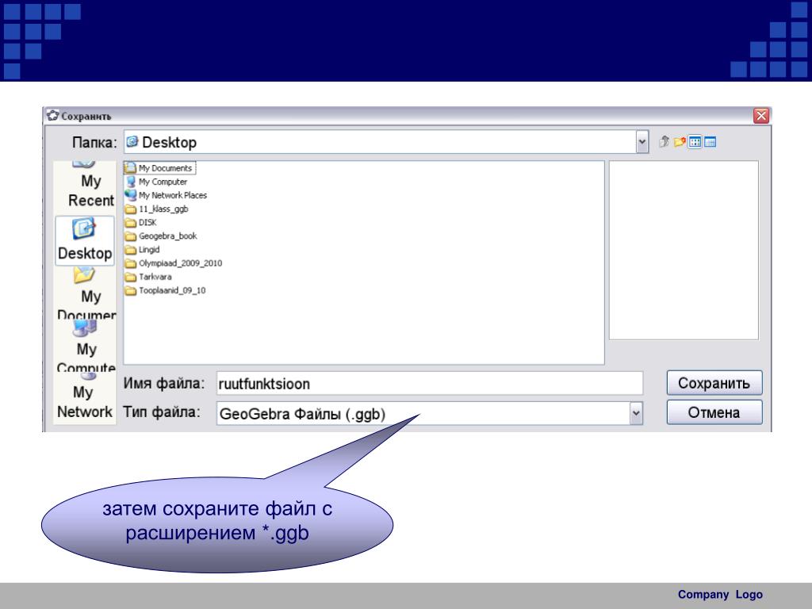
Task: Select the Geogebra_book folder
Action: pyautogui.click(x=161, y=236)
